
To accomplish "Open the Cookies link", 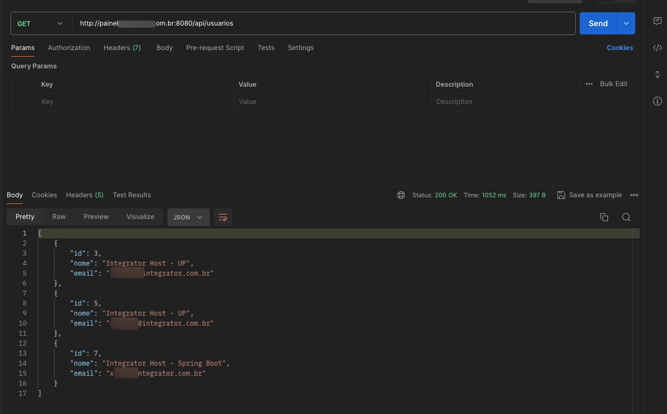I will point(620,48).
